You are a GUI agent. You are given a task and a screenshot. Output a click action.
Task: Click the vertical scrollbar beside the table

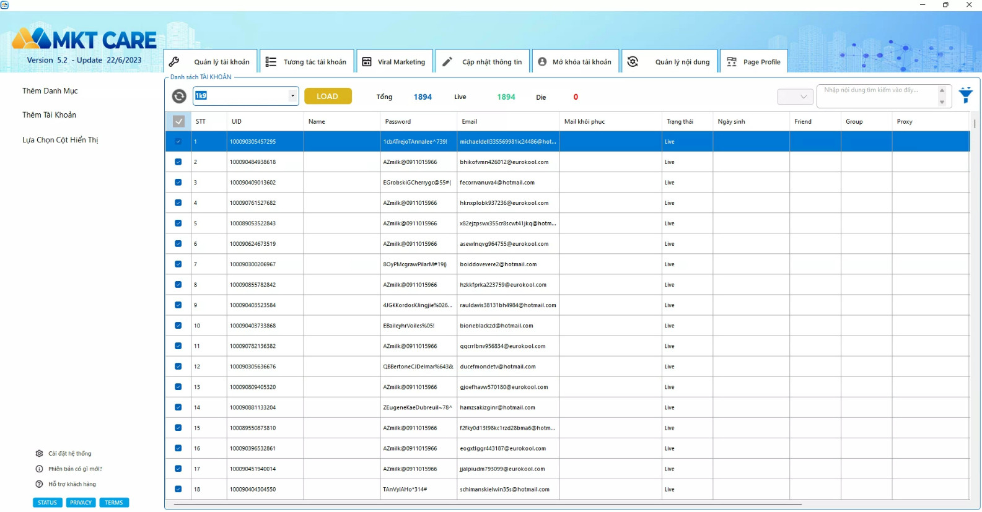pyautogui.click(x=975, y=124)
